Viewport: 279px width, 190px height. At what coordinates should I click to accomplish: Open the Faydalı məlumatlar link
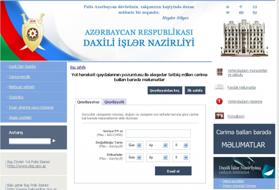pyautogui.click(x=242, y=87)
